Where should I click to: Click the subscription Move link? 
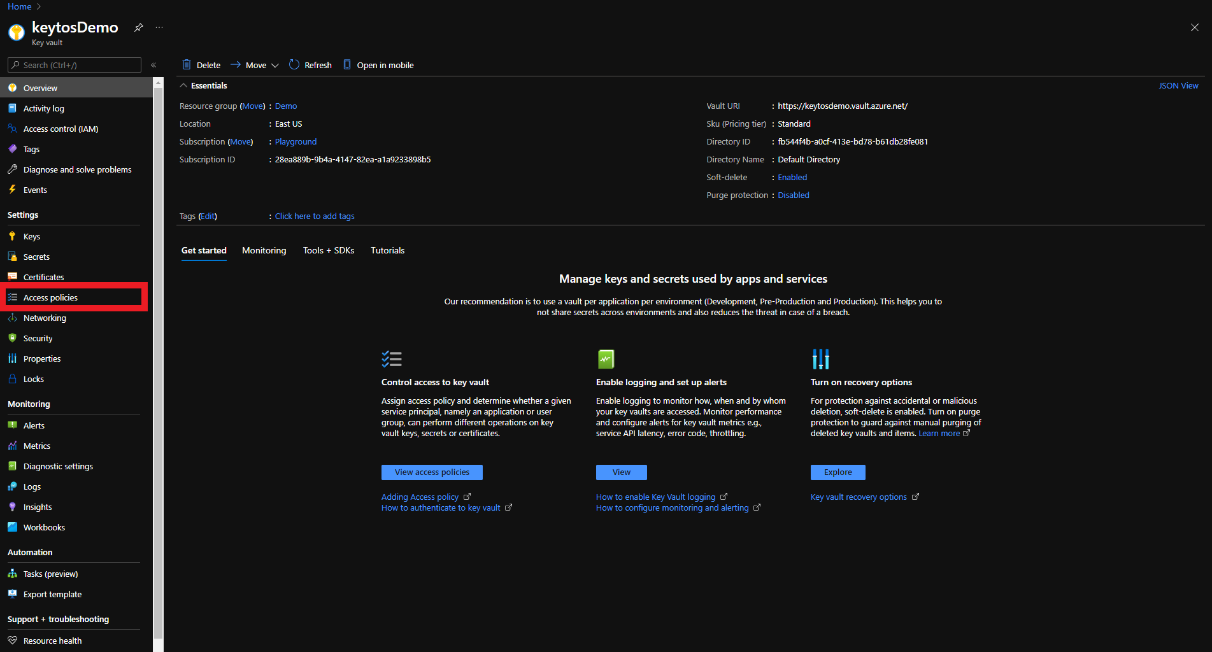[x=240, y=141]
